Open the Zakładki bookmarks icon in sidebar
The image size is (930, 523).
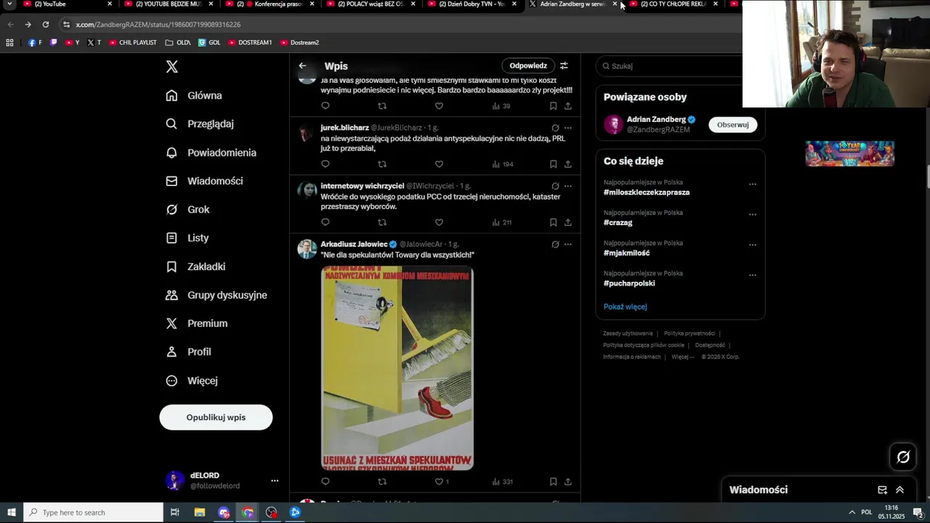[171, 267]
